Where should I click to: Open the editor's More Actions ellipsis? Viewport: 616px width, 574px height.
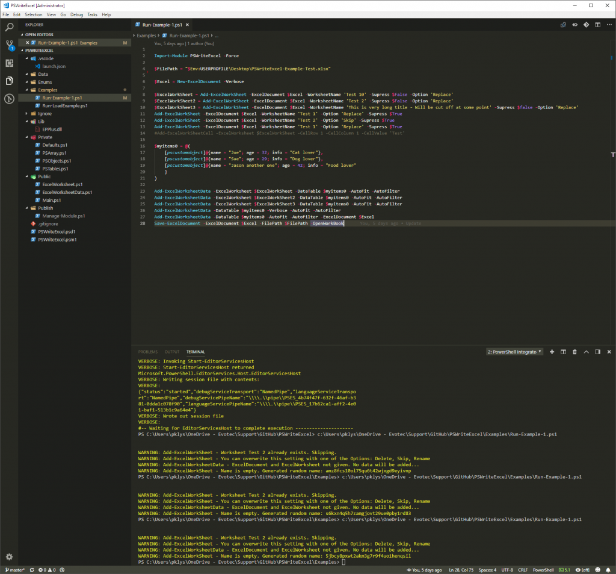[609, 25]
